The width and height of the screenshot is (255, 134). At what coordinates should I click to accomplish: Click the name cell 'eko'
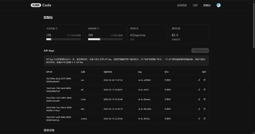click(x=82, y=109)
